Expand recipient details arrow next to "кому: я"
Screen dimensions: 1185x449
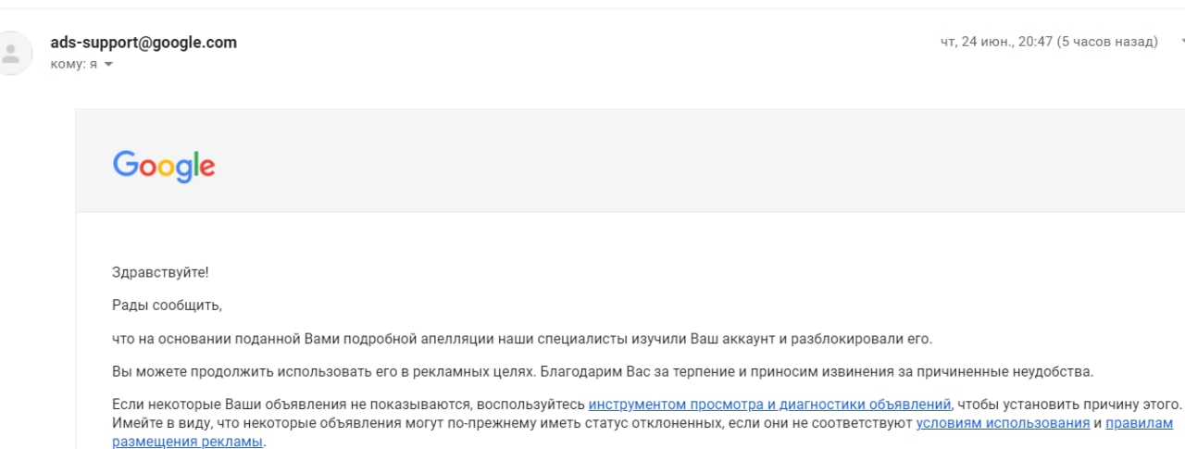pyautogui.click(x=108, y=65)
